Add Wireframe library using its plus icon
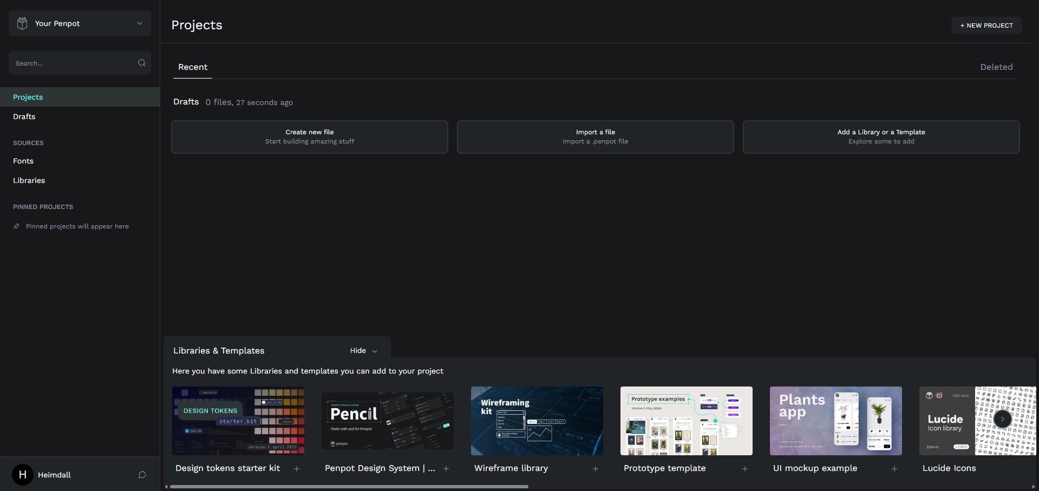 [595, 469]
